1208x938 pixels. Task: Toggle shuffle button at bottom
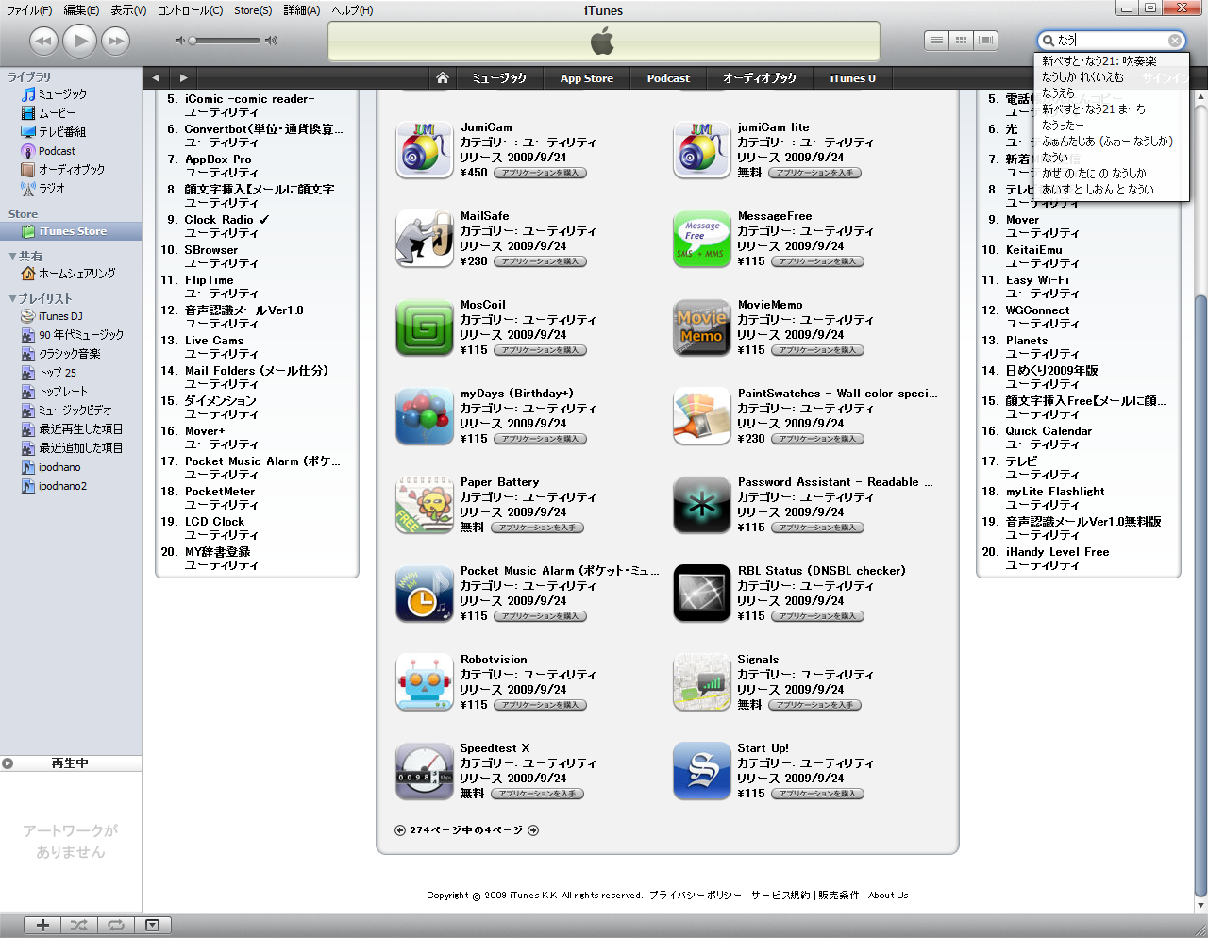pos(79,925)
